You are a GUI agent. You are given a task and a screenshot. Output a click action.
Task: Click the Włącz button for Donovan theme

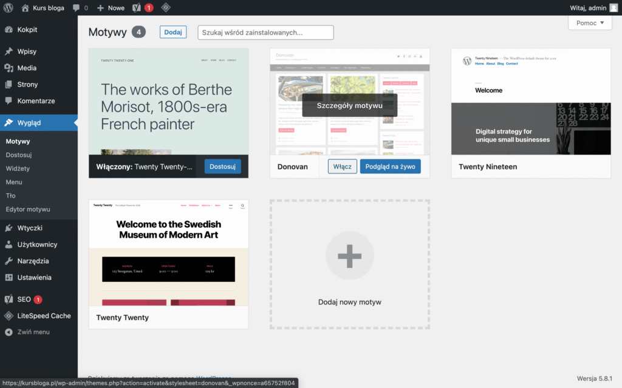342,167
